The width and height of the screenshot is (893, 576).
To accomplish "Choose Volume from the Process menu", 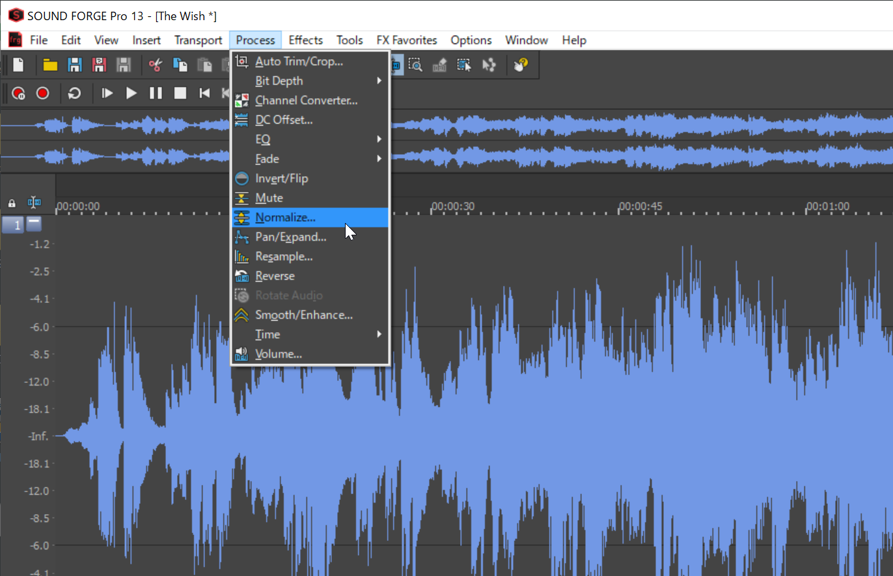I will [310, 354].
